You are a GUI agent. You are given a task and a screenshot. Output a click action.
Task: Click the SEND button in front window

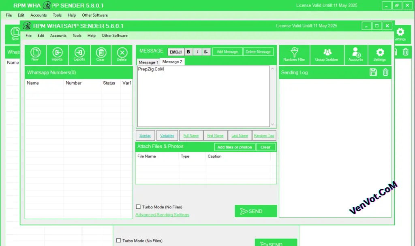pyautogui.click(x=256, y=211)
